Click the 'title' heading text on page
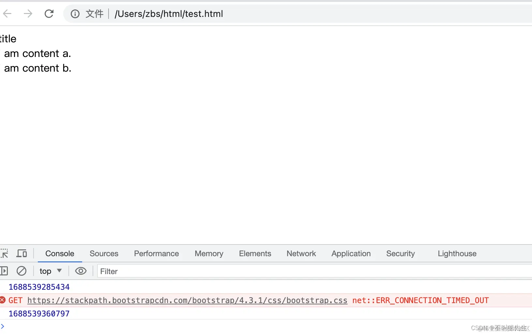 (8, 39)
